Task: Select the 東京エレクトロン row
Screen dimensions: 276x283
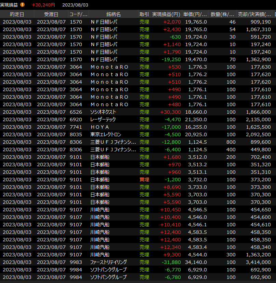Action: coord(106,135)
